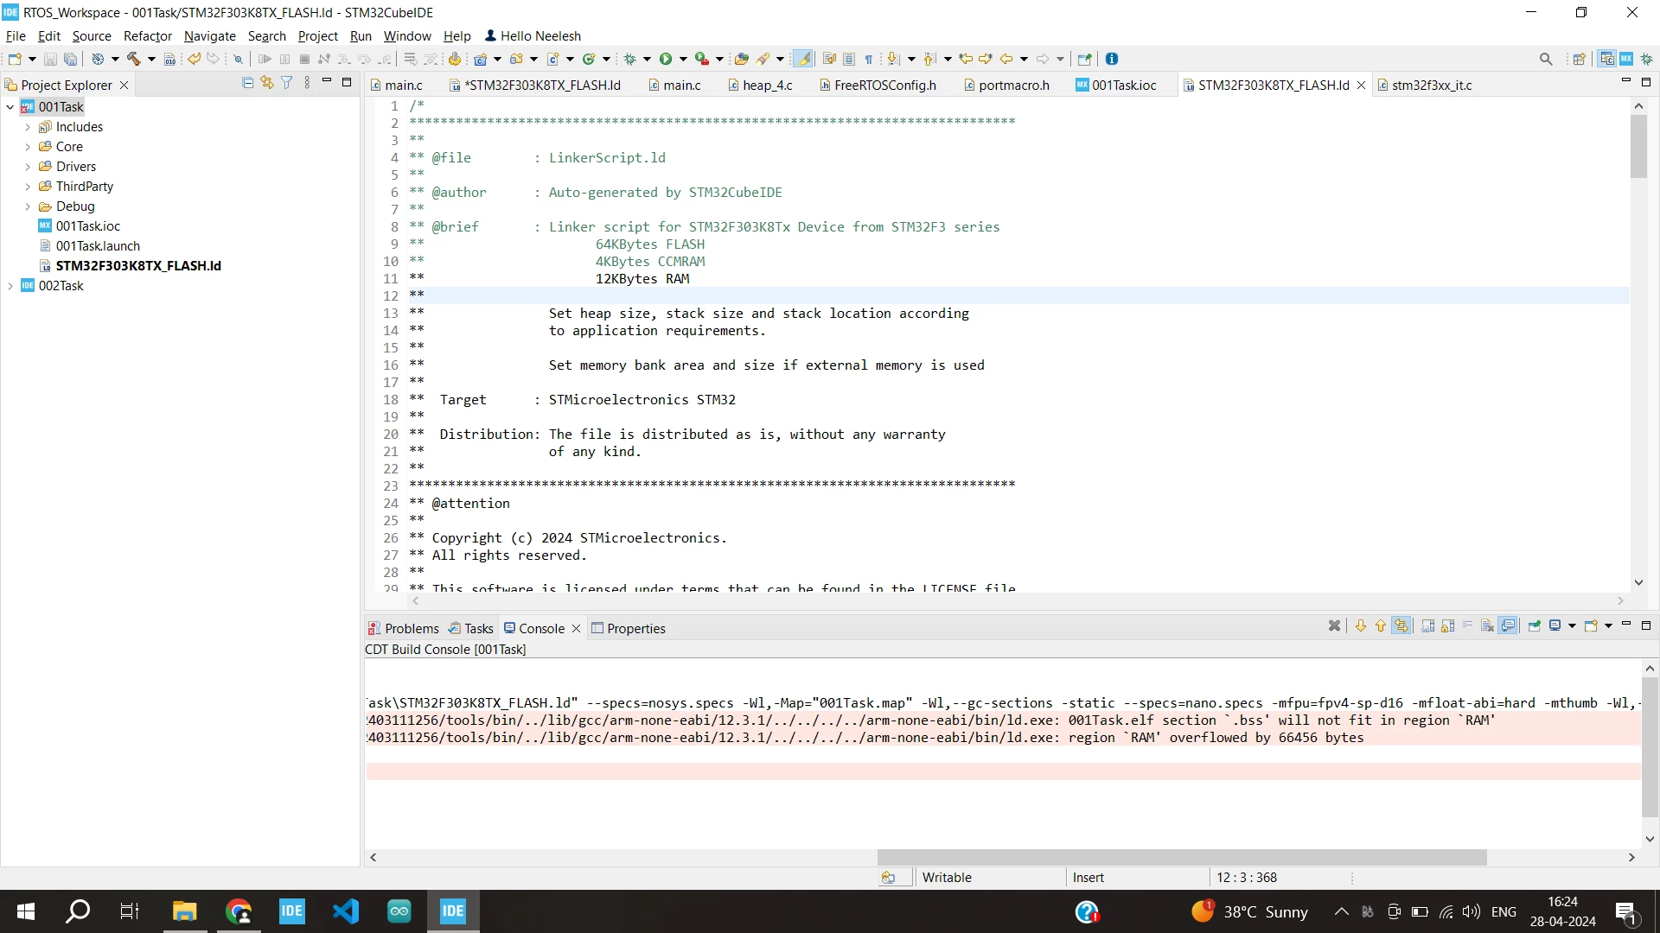Click the console horizontal scrollbar thumb
This screenshot has height=933, width=1660.
(1181, 857)
